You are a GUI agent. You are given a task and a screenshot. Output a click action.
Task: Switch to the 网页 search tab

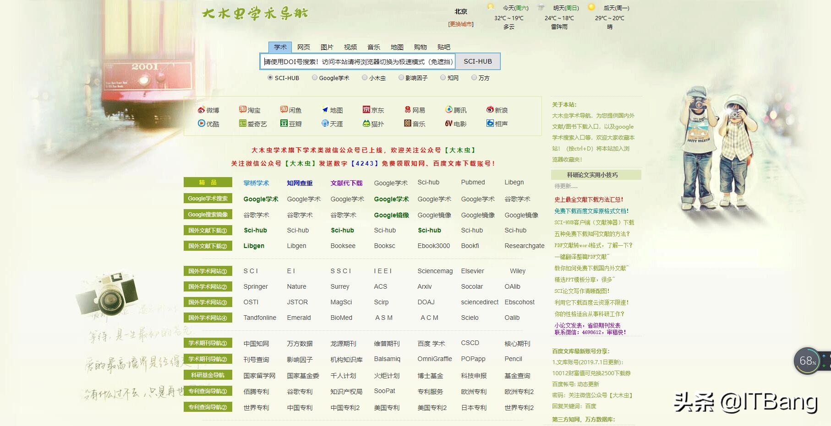click(x=304, y=47)
